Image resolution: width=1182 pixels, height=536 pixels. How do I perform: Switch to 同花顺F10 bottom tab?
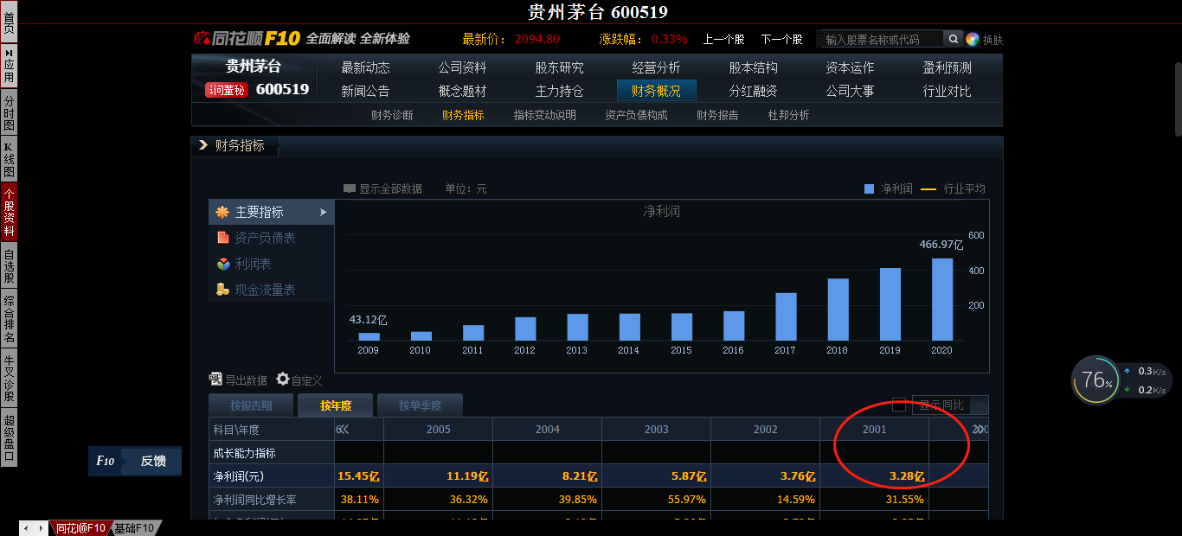point(80,528)
